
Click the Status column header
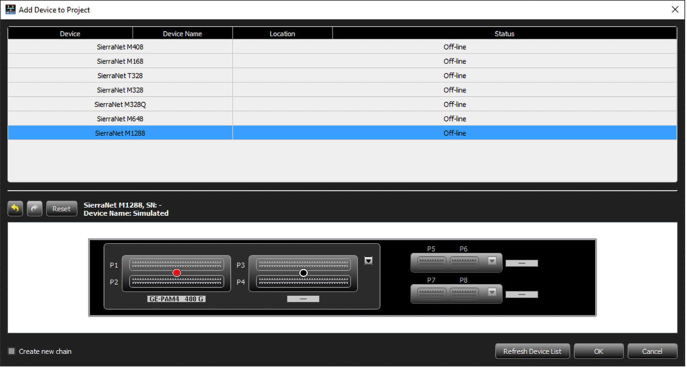505,33
